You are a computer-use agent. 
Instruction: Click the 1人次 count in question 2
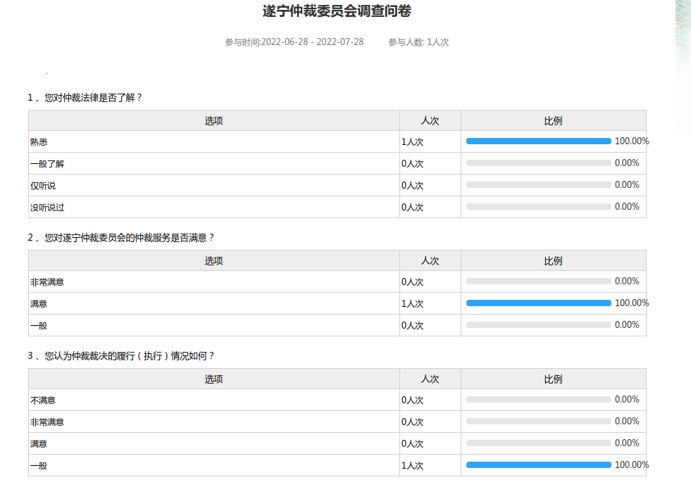click(x=412, y=304)
